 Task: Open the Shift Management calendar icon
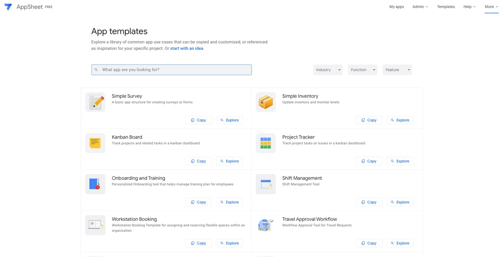point(266,184)
